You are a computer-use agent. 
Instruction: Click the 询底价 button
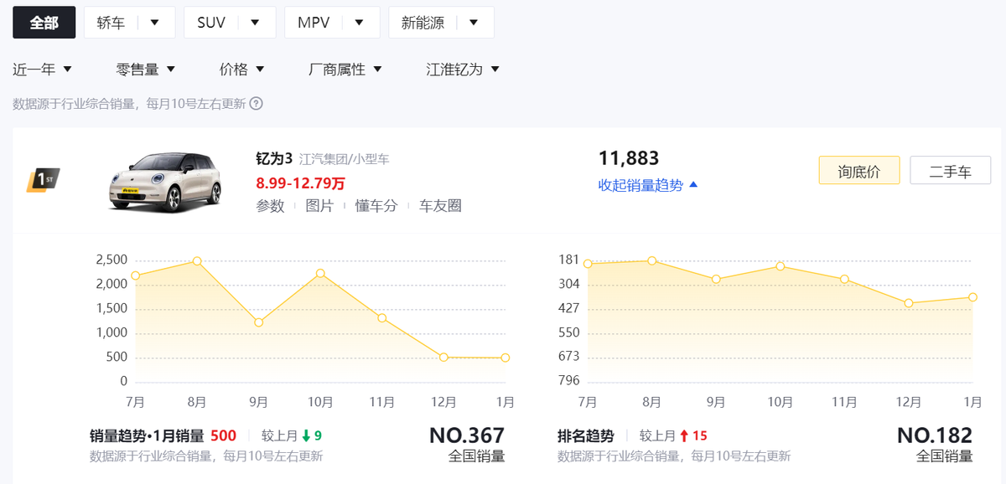859,171
